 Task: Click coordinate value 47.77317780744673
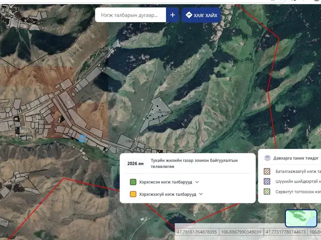coord(285,232)
